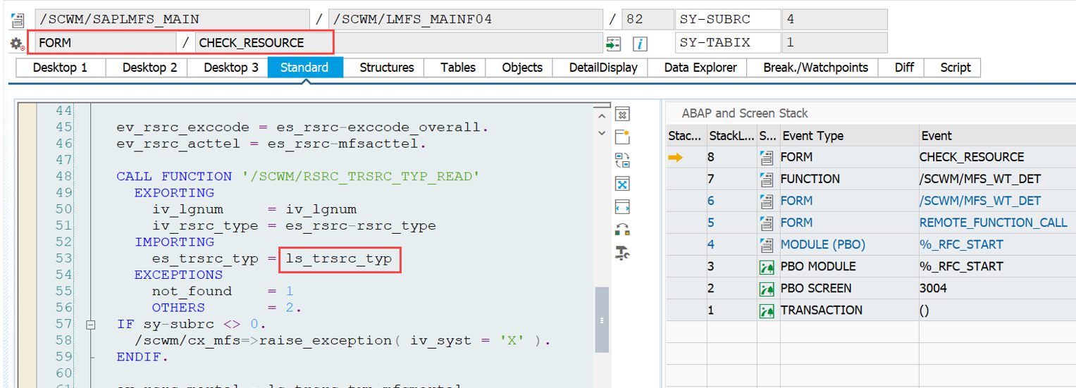Click the scroll down chevron of source editor
Screen dimensions: 1076x388
[602, 132]
